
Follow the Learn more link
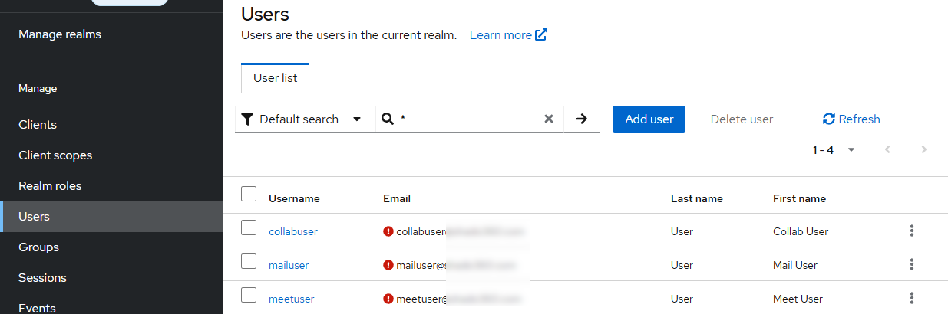pos(508,35)
